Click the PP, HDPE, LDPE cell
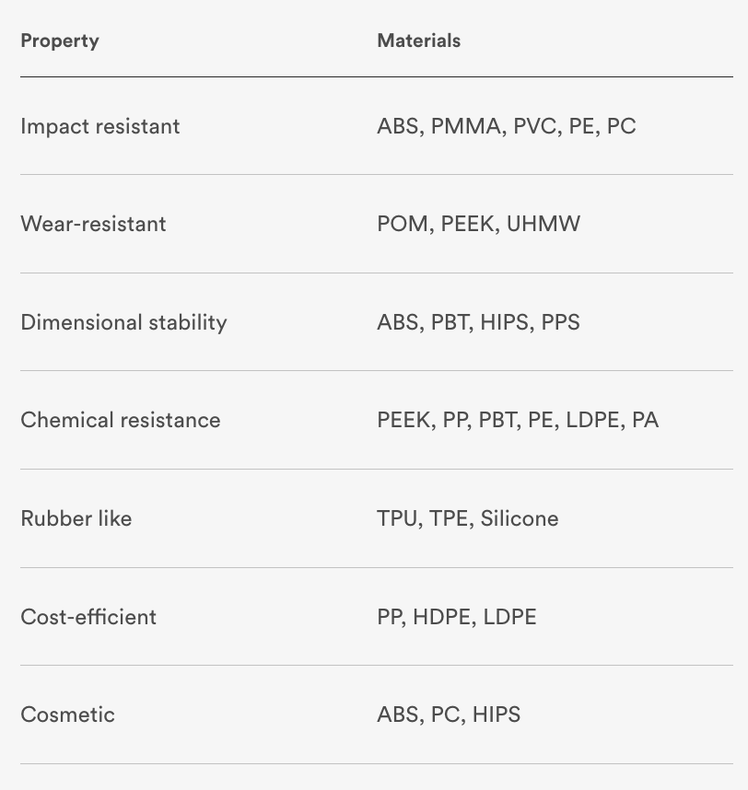 point(456,617)
